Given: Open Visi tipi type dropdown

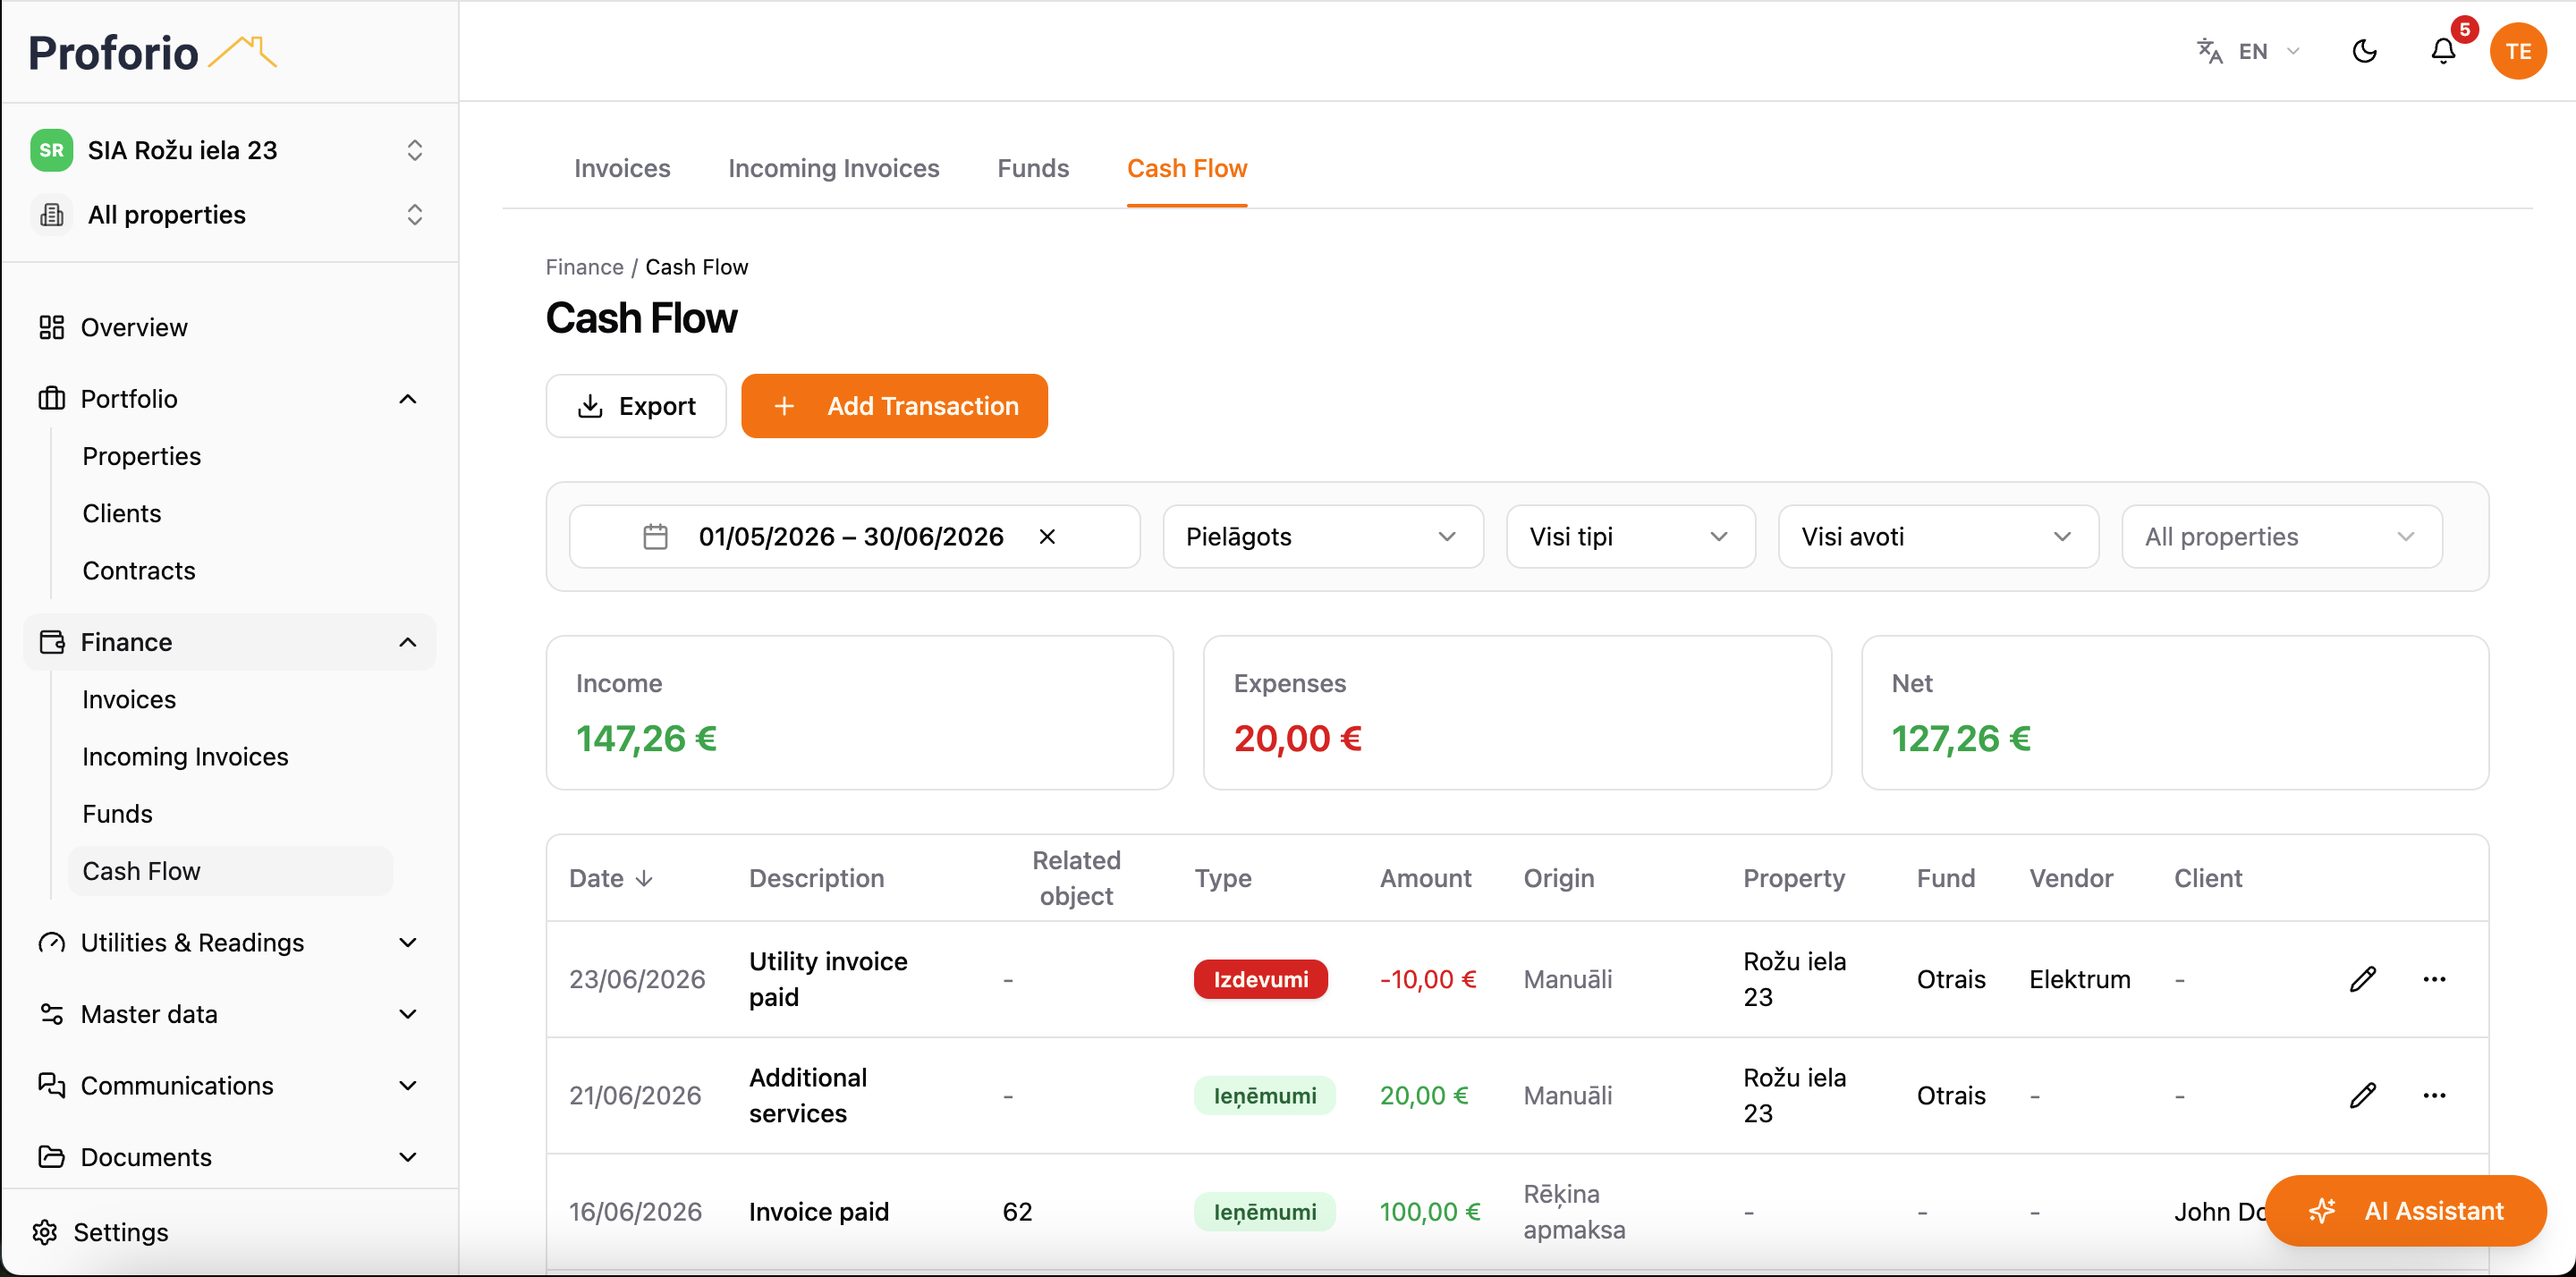Looking at the screenshot, I should [1630, 537].
